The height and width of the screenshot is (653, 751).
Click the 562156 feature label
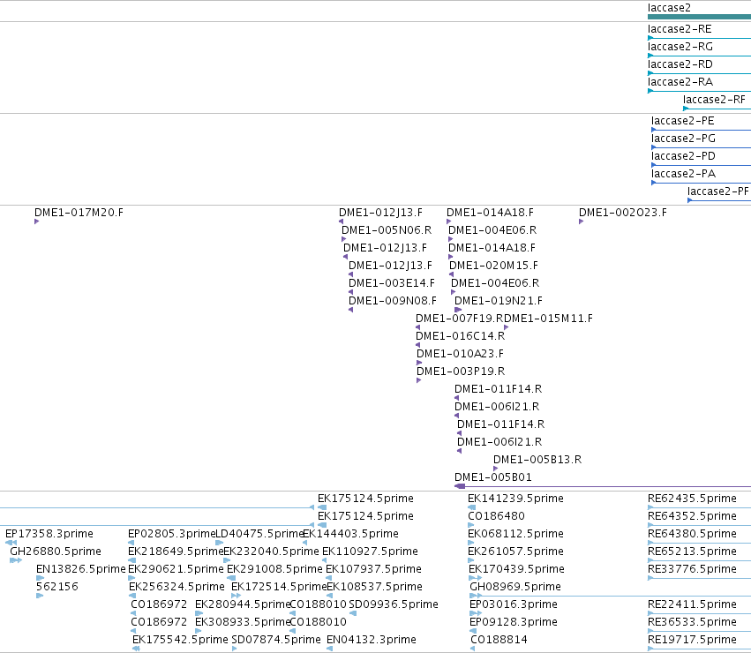click(x=57, y=587)
